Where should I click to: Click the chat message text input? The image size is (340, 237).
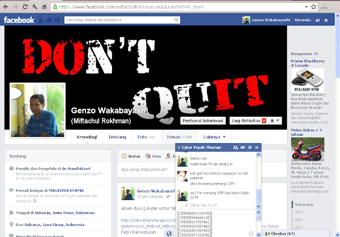click(x=212, y=224)
